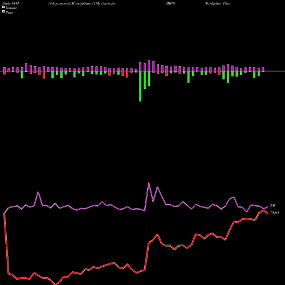Click the tallest green bar in the histogram
Viewport: 285px width, 285px height.
coord(140,86)
